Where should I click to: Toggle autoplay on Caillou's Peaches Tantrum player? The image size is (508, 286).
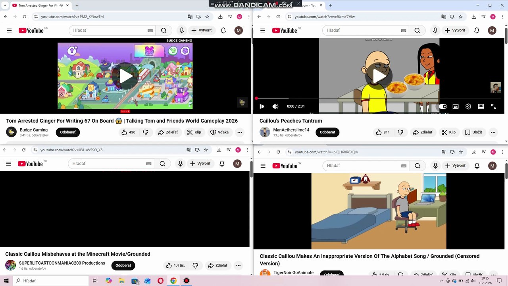[443, 106]
